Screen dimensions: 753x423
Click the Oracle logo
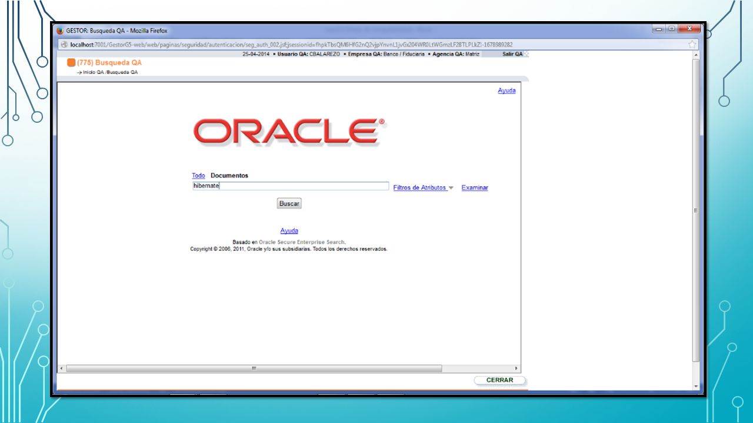pos(289,132)
